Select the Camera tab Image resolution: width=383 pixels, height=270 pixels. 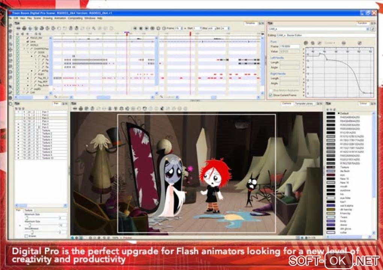point(287,104)
